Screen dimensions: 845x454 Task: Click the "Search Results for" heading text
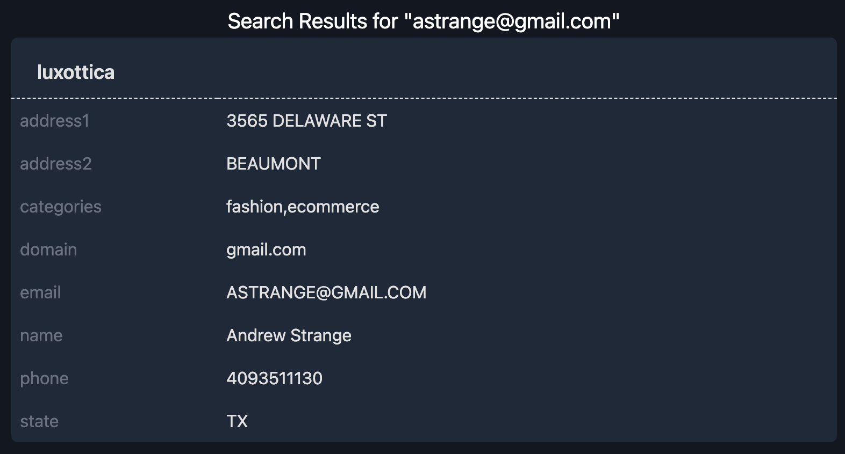tap(312, 21)
